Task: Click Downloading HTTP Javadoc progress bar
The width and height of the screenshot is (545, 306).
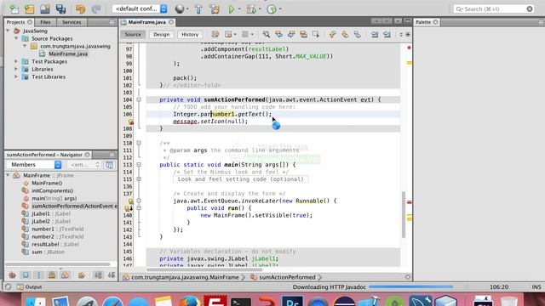Action: pyautogui.click(x=410, y=287)
